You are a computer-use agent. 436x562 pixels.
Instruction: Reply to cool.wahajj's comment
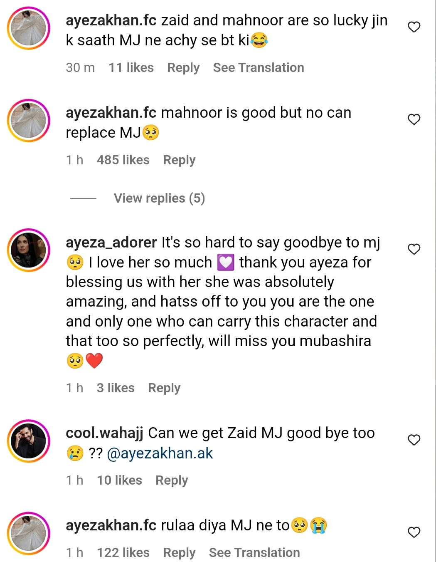pyautogui.click(x=172, y=480)
